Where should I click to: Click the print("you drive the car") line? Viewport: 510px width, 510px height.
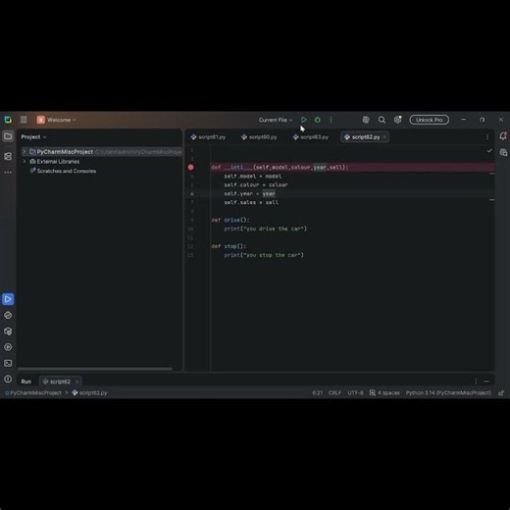click(265, 229)
